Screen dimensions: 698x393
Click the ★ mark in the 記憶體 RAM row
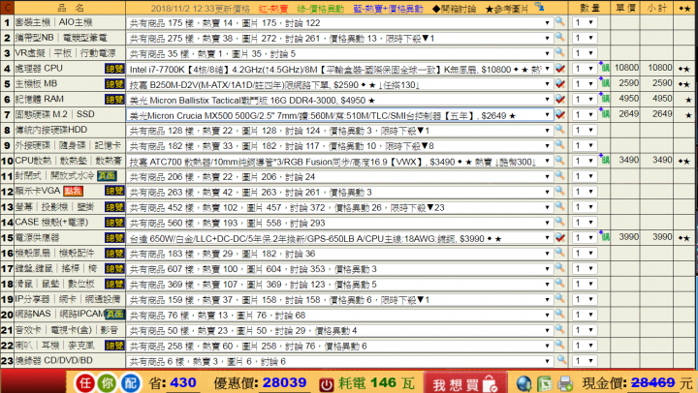688,100
